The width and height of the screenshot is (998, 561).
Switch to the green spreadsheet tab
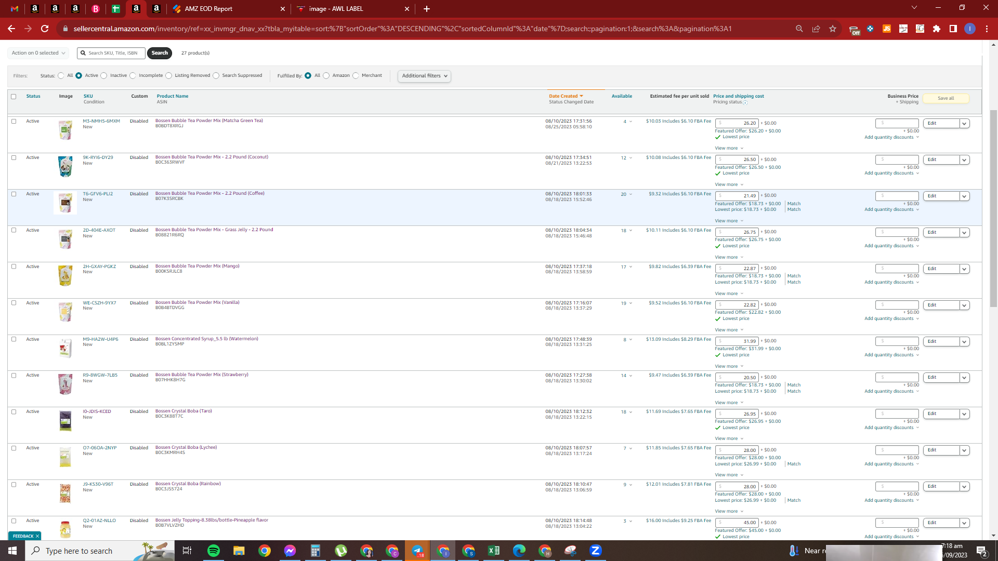pos(116,9)
